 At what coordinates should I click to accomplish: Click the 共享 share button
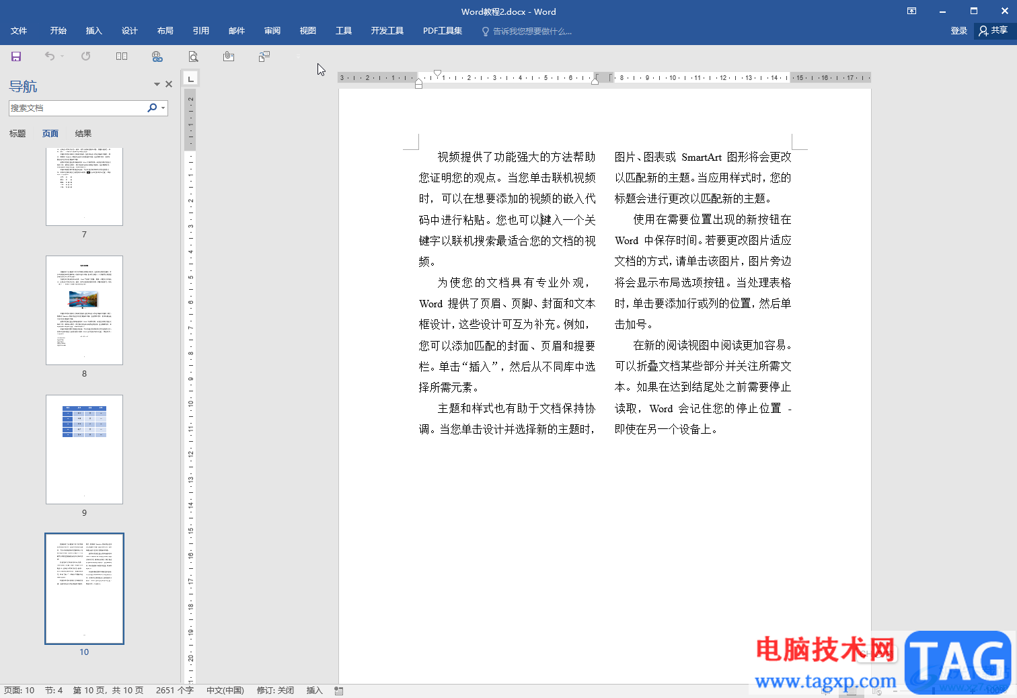[993, 31]
